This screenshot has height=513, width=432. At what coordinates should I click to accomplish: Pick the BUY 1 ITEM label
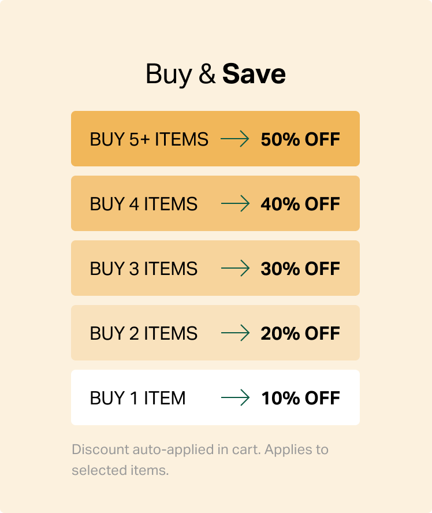click(138, 398)
